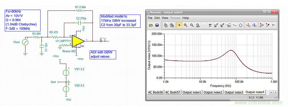This screenshot has width=288, height=107.
Task: Select the zoom out magnifier tool
Action: pyautogui.click(x=192, y=25)
